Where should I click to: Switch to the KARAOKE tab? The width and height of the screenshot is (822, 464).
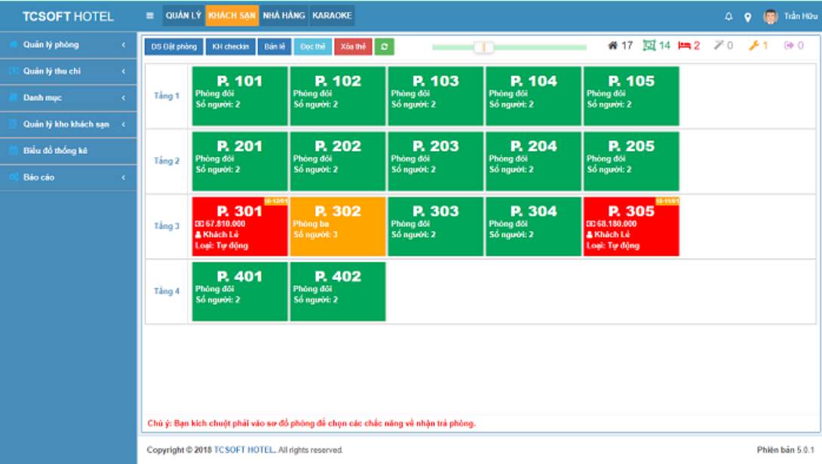[332, 16]
